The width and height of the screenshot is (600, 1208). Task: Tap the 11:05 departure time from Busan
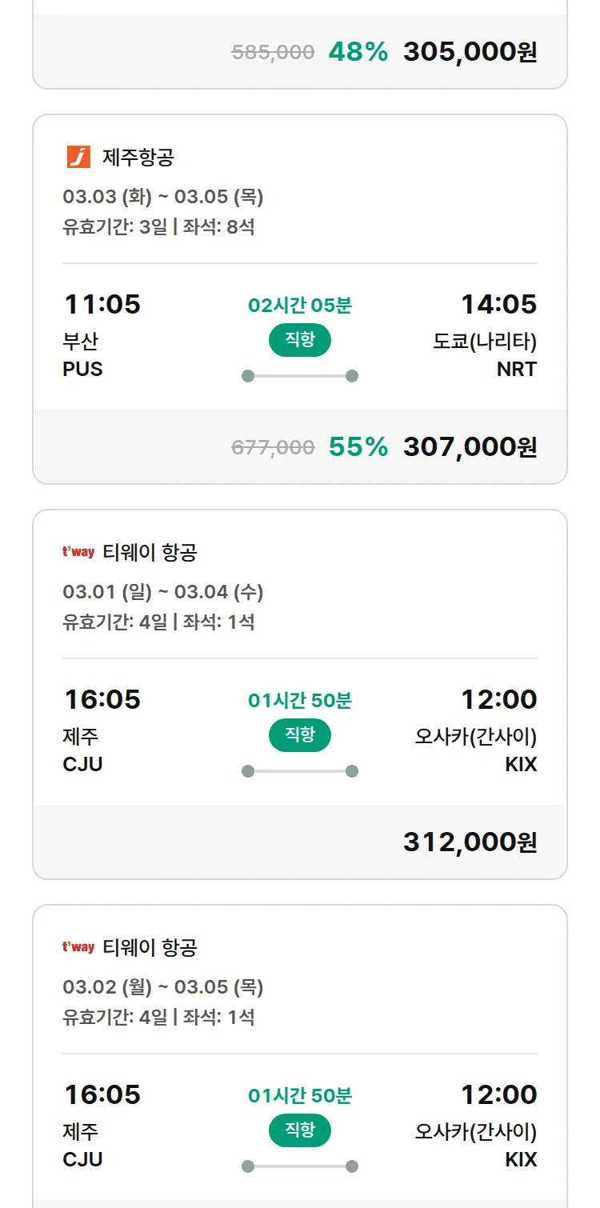(102, 305)
